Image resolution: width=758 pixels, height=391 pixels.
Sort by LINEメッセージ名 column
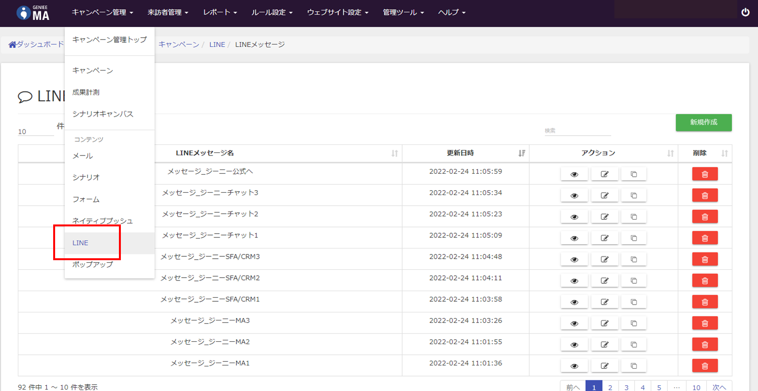[210, 153]
